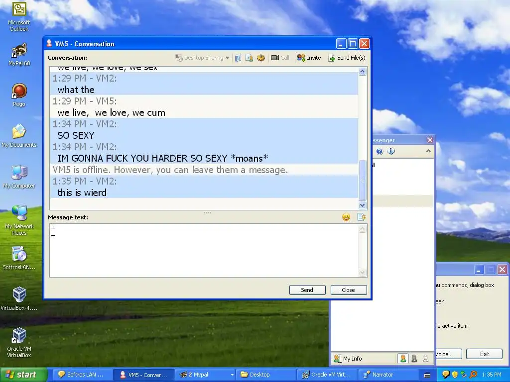Image resolution: width=510 pixels, height=382 pixels.
Task: Open the Desktop Sharing dropdown
Action: [x=202, y=58]
